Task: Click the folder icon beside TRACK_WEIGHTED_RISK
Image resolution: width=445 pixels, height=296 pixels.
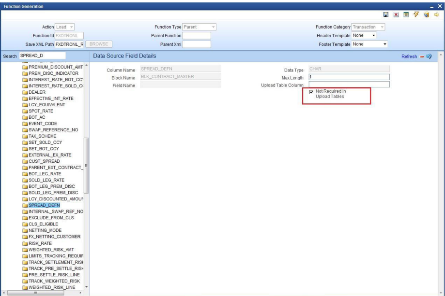Action: (x=25, y=282)
